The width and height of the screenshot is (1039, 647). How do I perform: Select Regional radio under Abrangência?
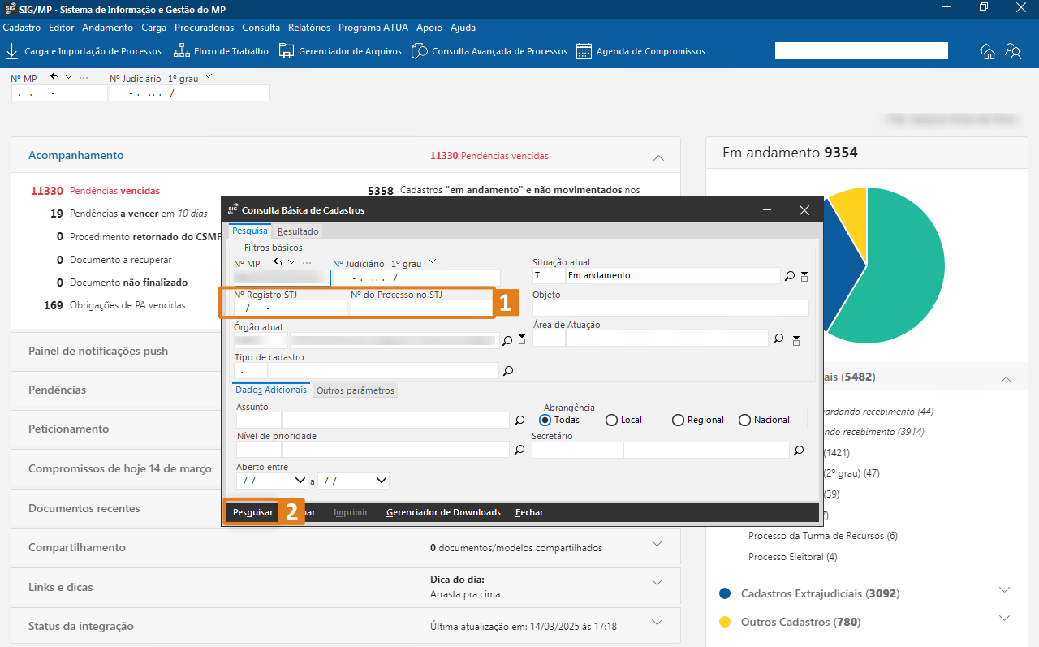coord(678,420)
